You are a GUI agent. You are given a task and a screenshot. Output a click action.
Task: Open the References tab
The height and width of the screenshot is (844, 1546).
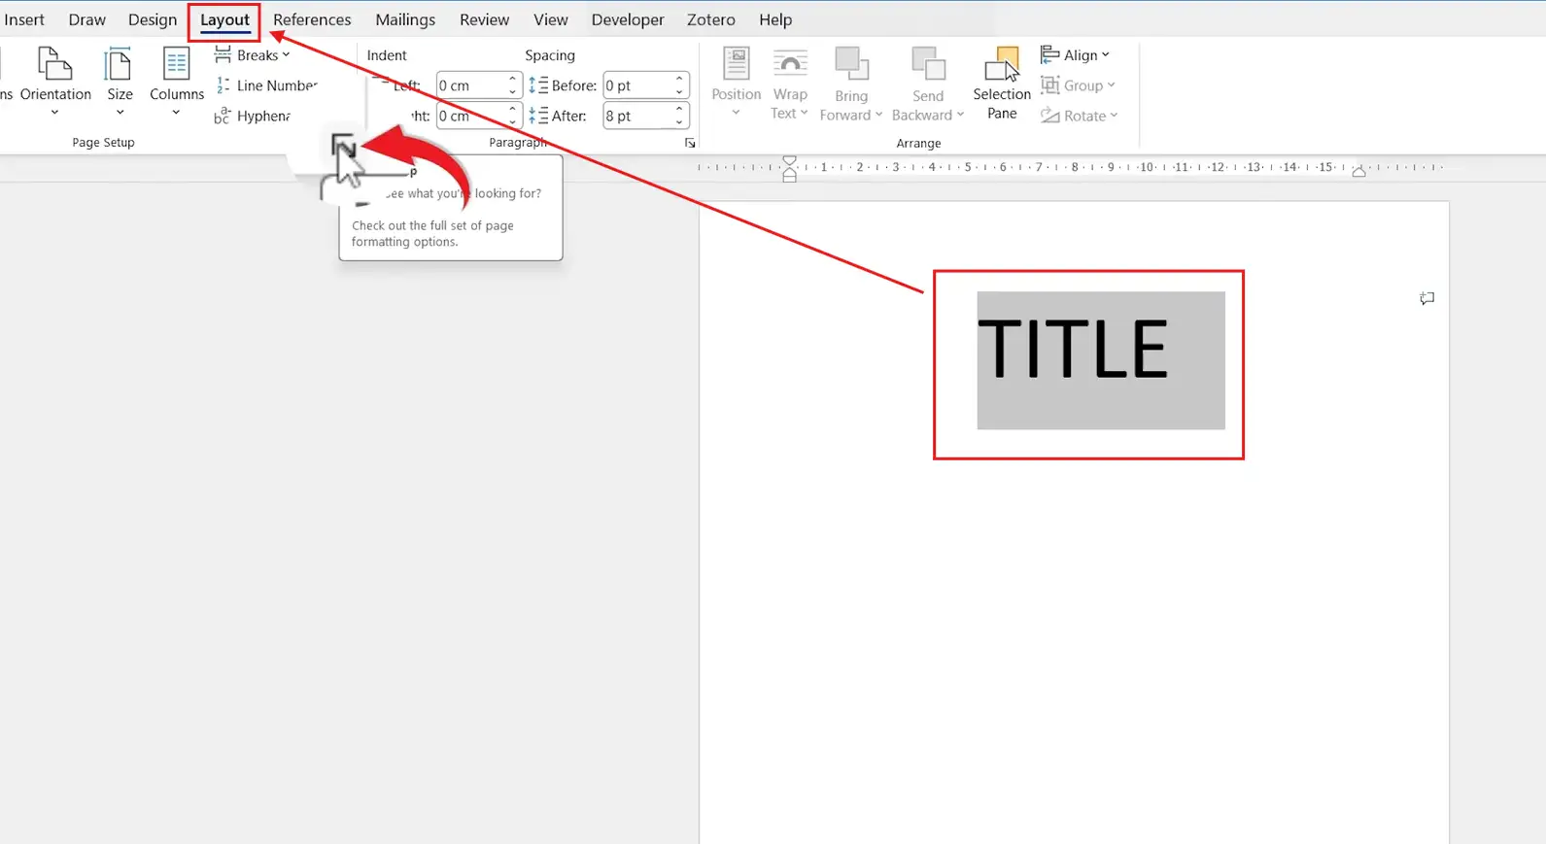[x=312, y=19]
